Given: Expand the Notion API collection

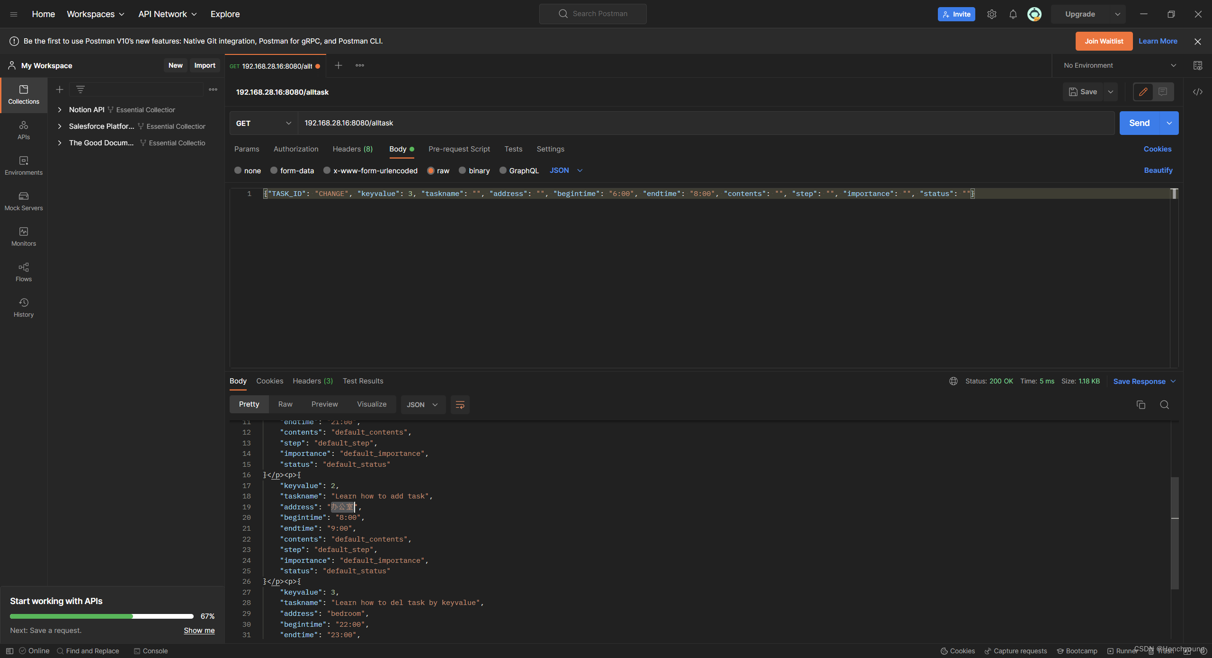Looking at the screenshot, I should tap(60, 110).
